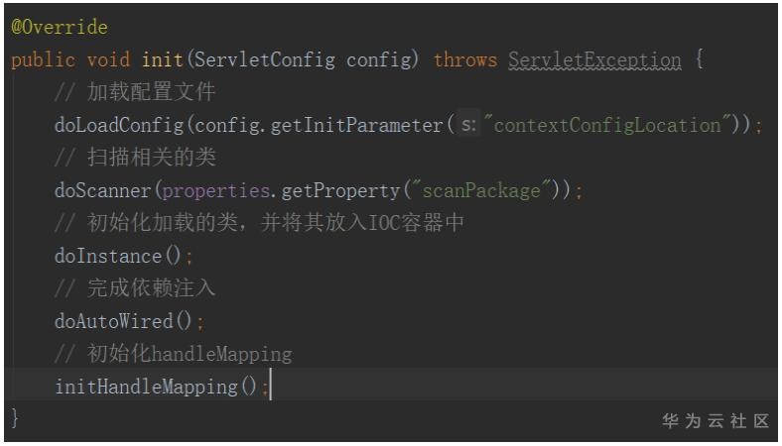Click the "s:" parameter name hint
This screenshot has width=782, height=446.
tap(467, 126)
